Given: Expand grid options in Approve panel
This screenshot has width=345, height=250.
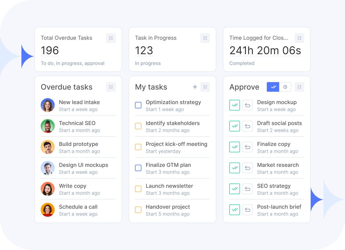Looking at the screenshot, I should coord(299,87).
